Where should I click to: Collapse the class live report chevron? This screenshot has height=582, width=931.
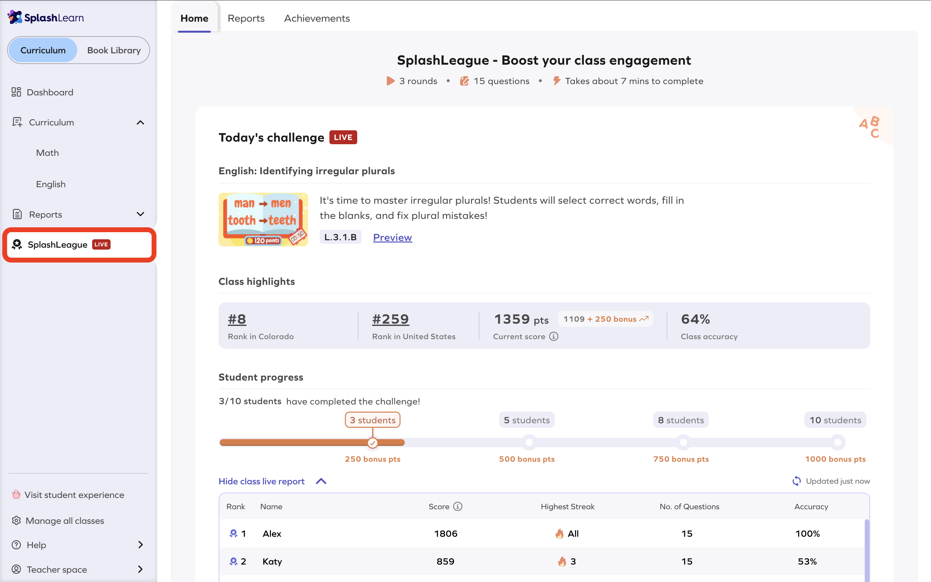[321, 481]
